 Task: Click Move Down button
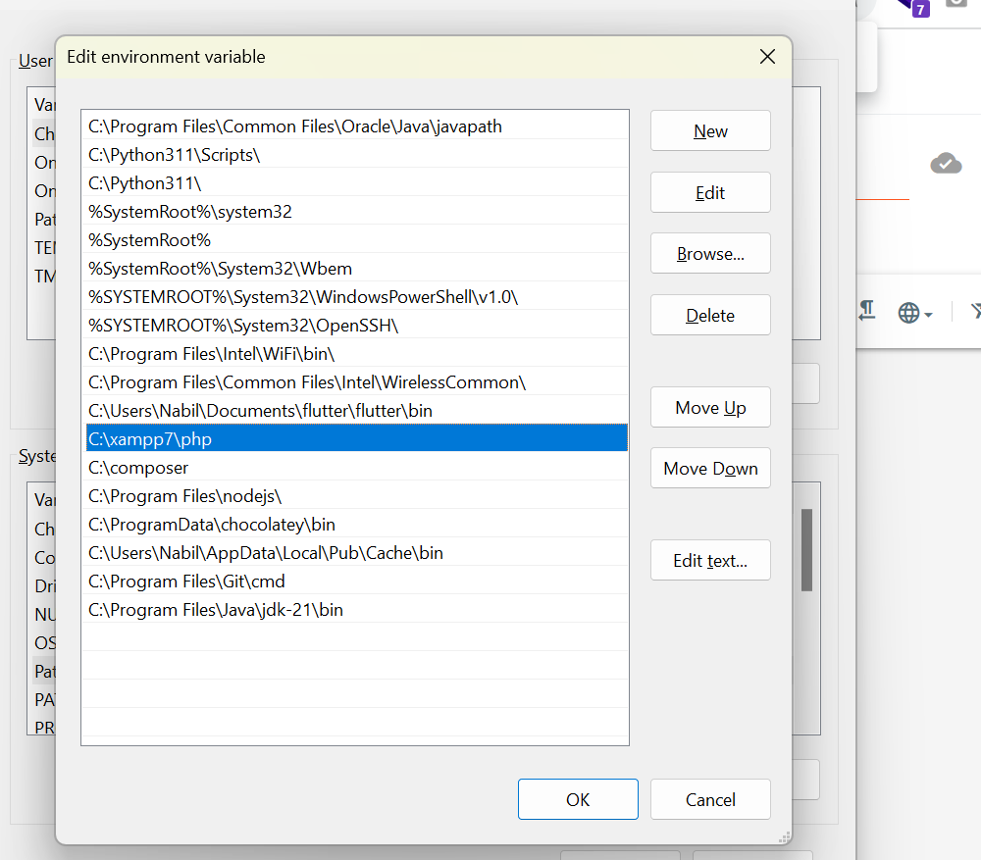(x=710, y=468)
